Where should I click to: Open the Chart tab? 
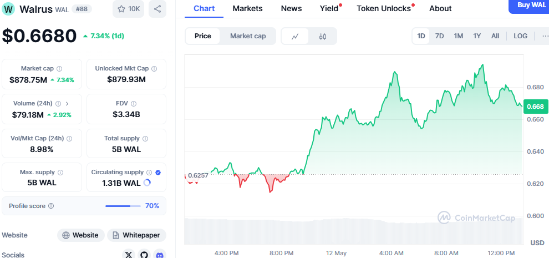[x=204, y=8]
